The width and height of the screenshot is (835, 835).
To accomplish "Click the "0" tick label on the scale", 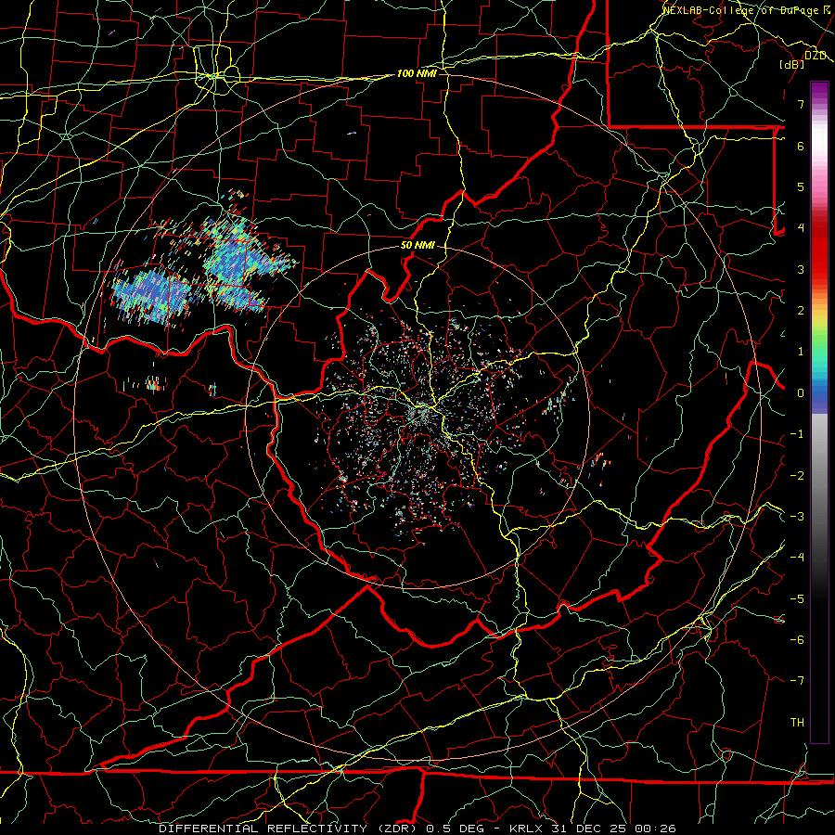I will [801, 393].
